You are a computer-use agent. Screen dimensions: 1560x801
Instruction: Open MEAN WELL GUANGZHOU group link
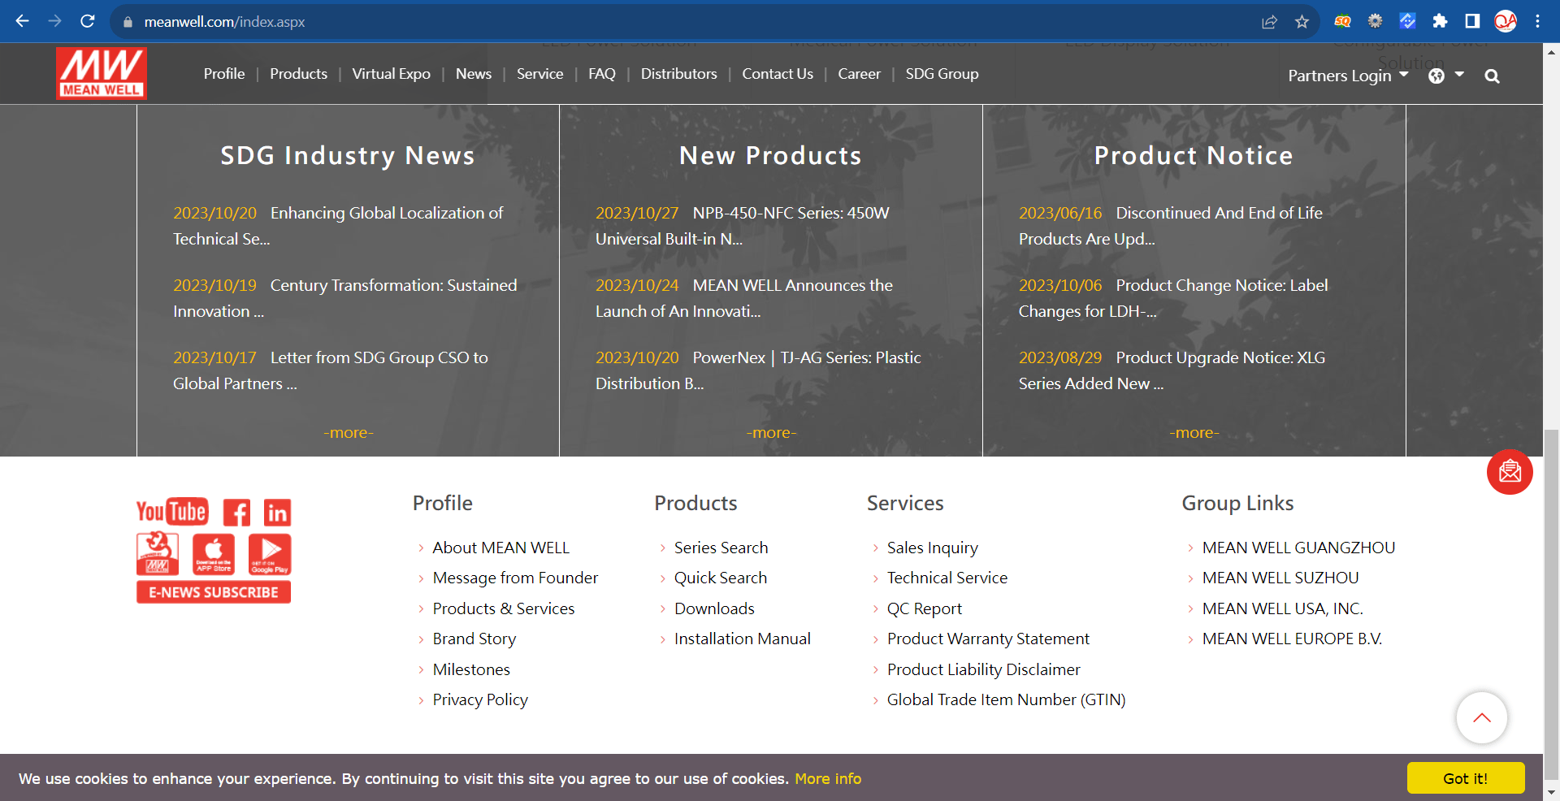[x=1298, y=548]
